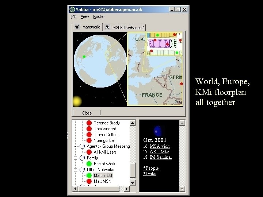The image size is (263, 197).
Task: Click the Family group circular arrow icon
Action: [x=82, y=158]
